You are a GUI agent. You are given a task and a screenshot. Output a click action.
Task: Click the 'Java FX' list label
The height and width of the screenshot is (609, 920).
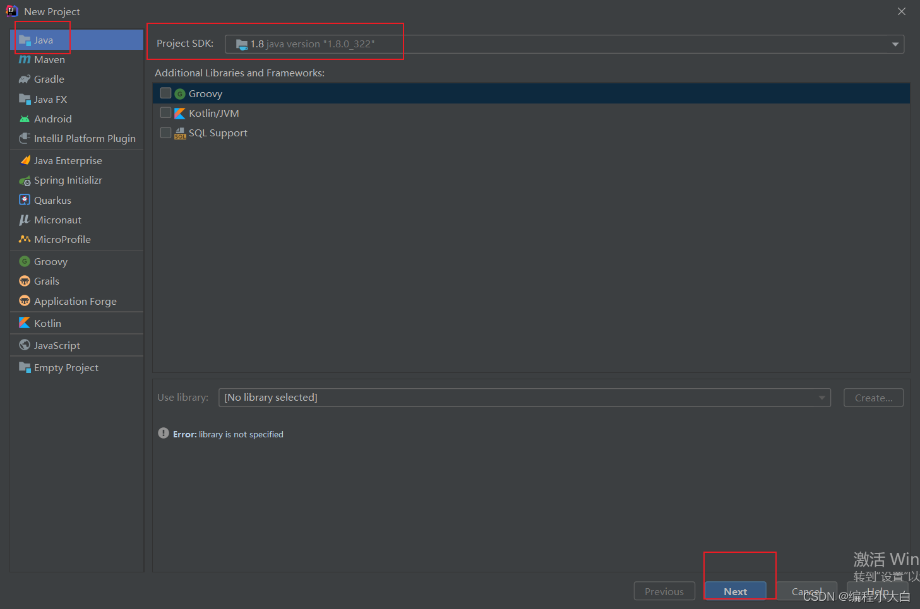[x=51, y=99]
